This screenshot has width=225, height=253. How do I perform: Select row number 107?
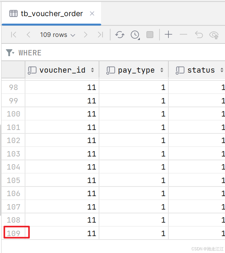[x=13, y=207]
